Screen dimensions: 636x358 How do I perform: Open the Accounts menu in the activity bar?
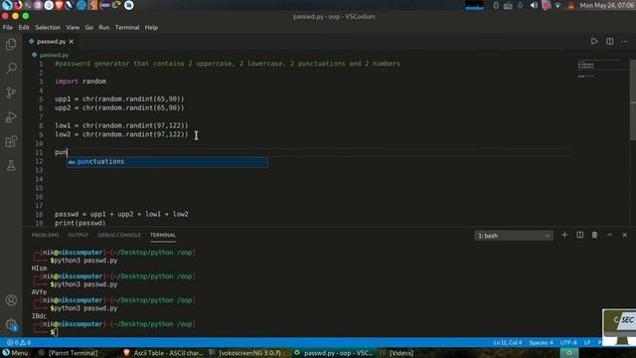11,300
